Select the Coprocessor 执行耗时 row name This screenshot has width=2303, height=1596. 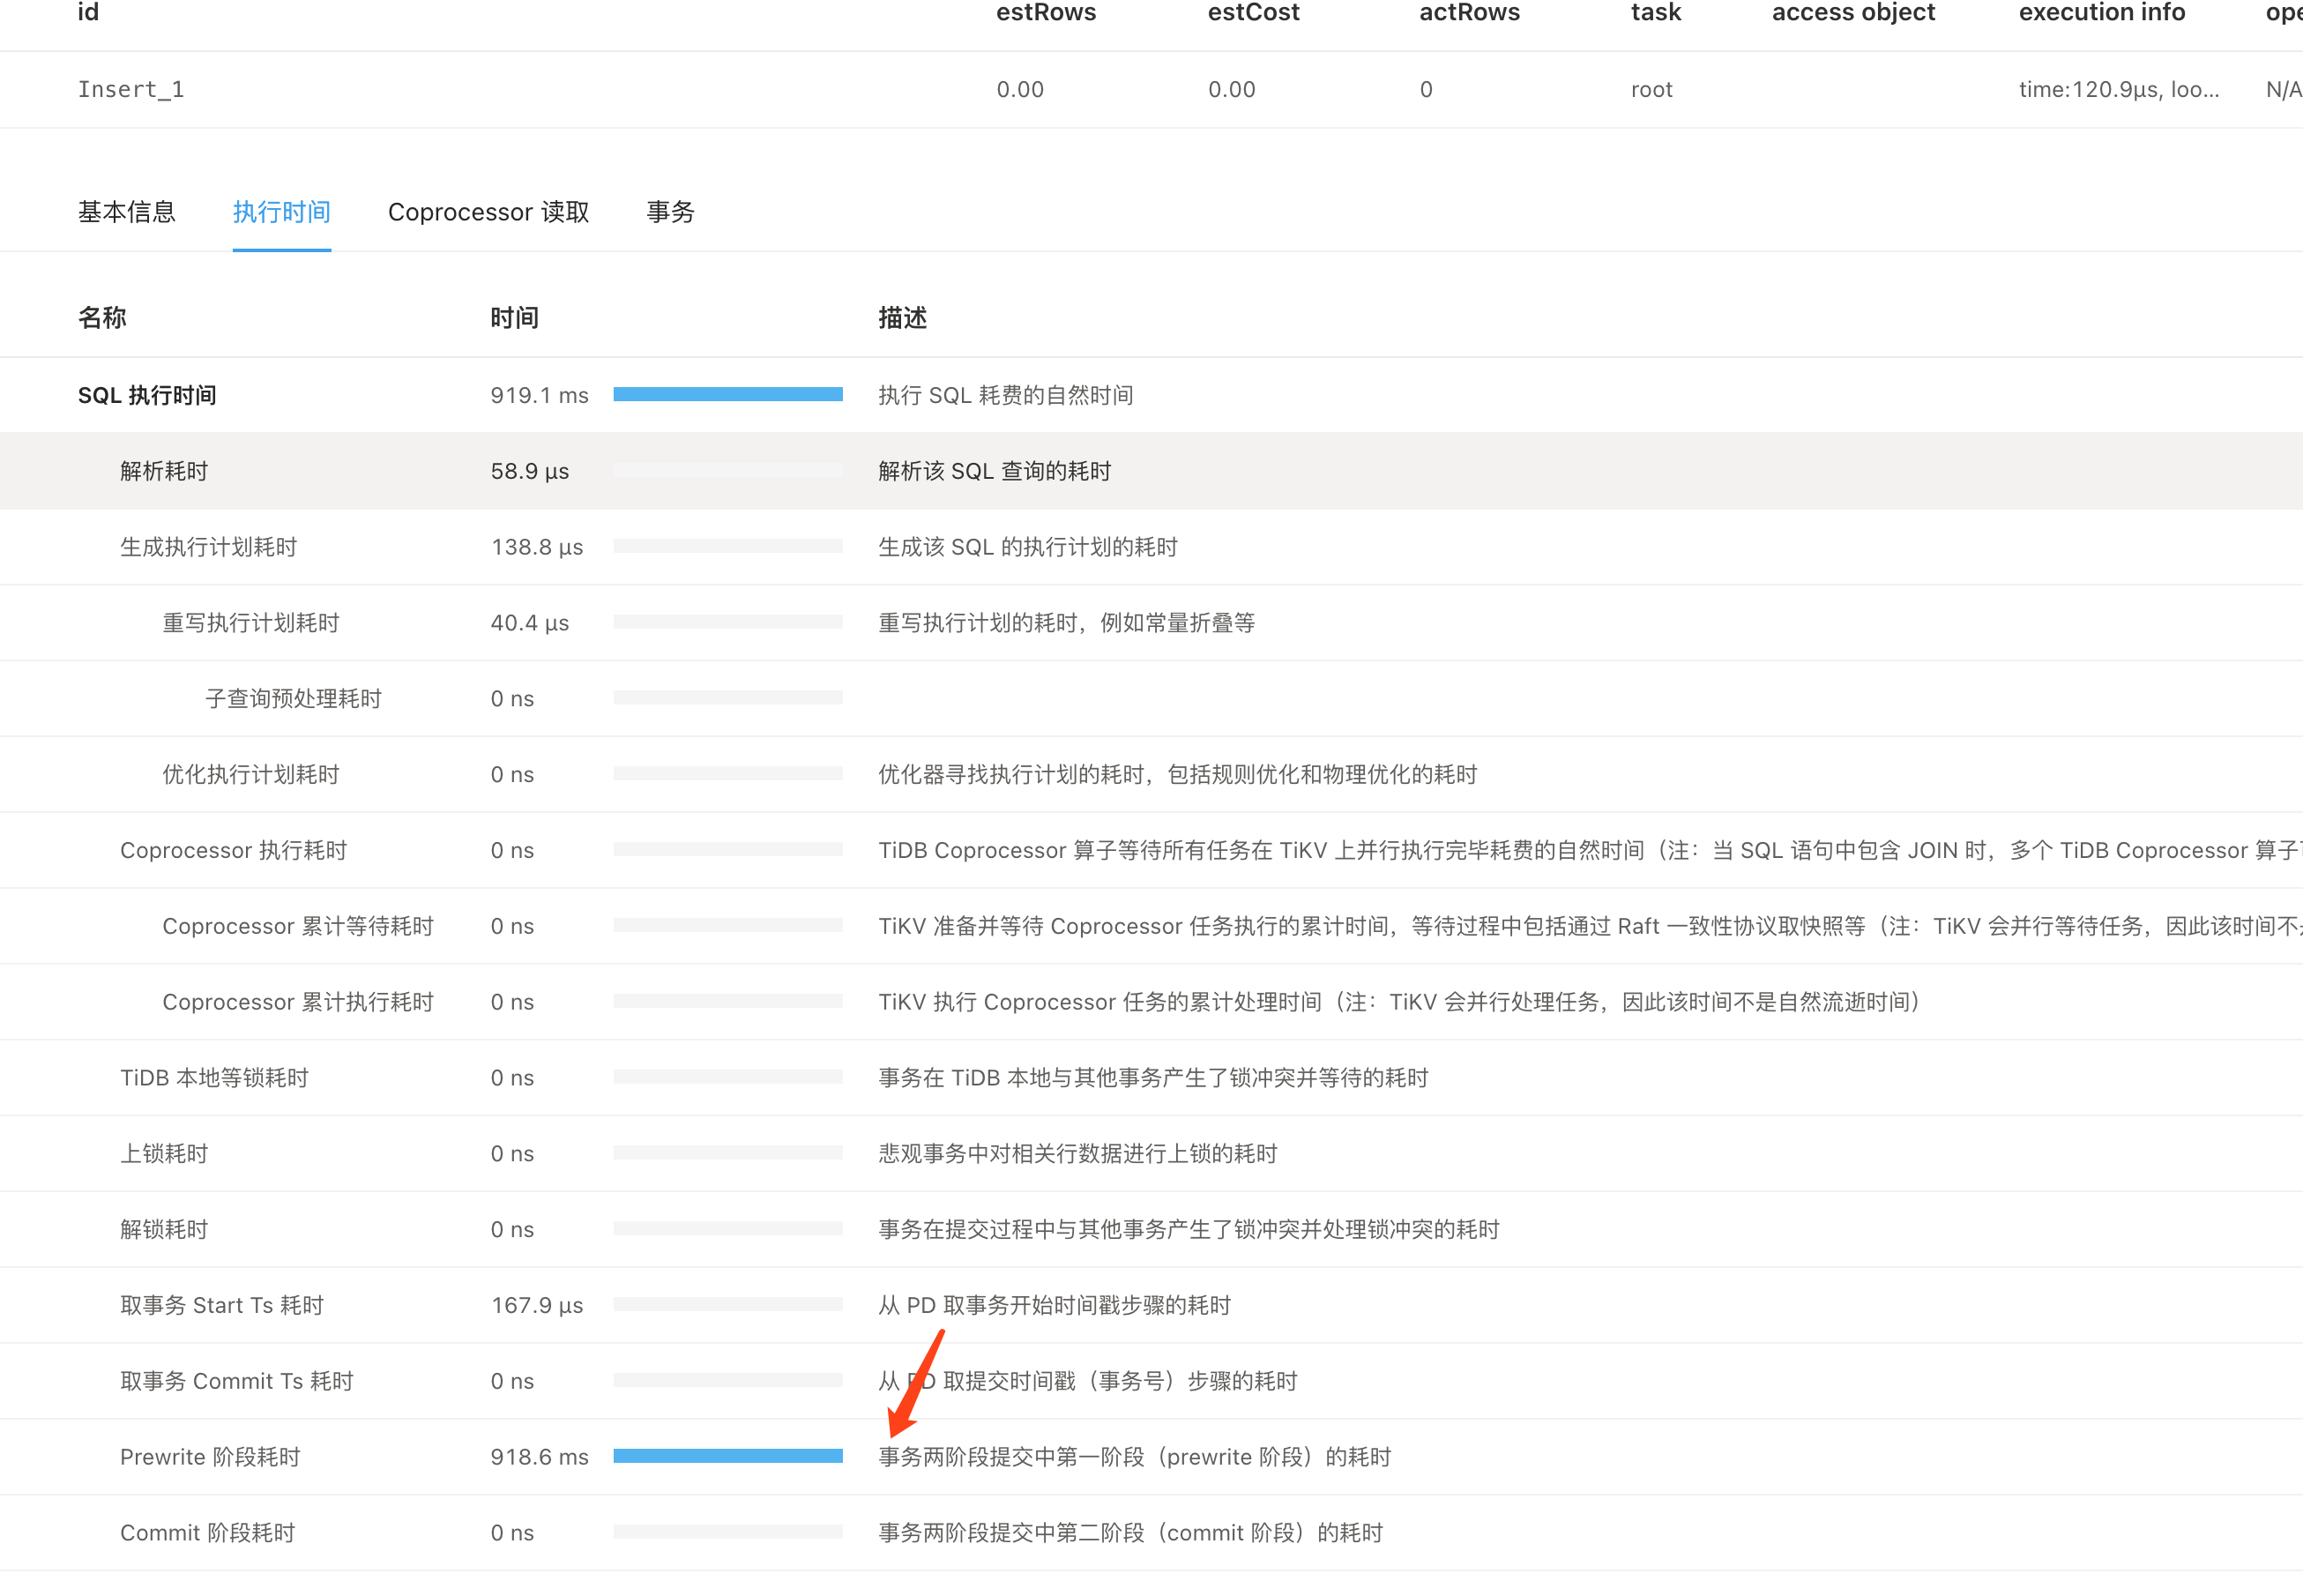coord(234,850)
